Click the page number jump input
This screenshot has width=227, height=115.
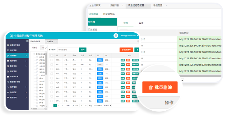pos(82,106)
